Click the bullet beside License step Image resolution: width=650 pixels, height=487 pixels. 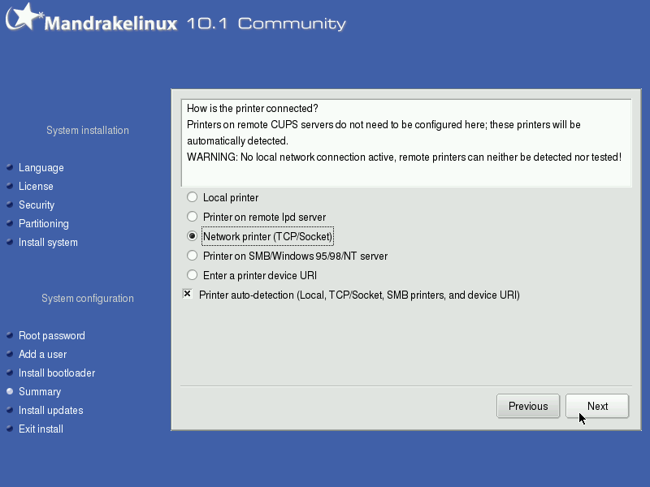10,186
